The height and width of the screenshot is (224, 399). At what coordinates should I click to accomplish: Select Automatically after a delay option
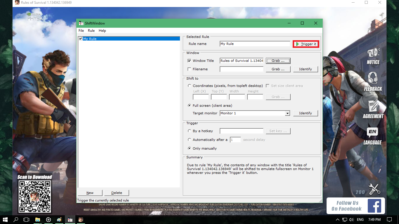(190, 140)
